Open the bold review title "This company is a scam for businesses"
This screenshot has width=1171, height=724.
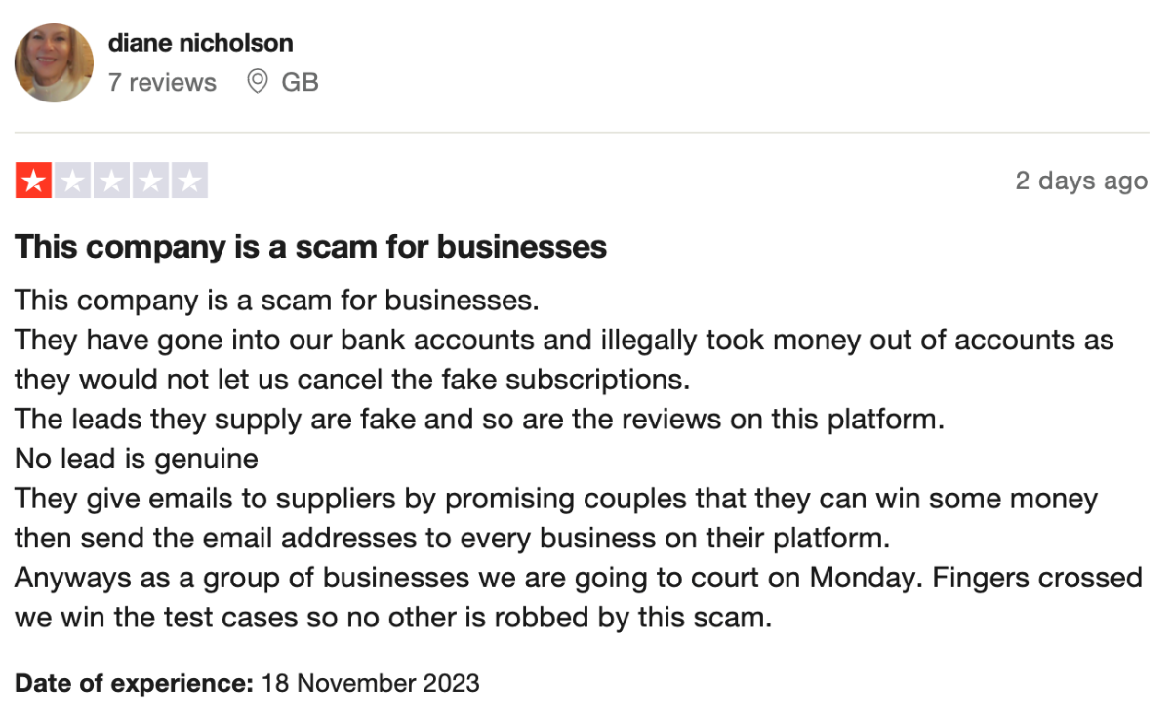pyautogui.click(x=310, y=247)
